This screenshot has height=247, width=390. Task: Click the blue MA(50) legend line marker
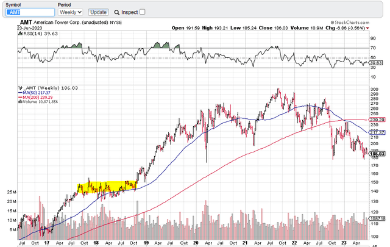(x=19, y=93)
